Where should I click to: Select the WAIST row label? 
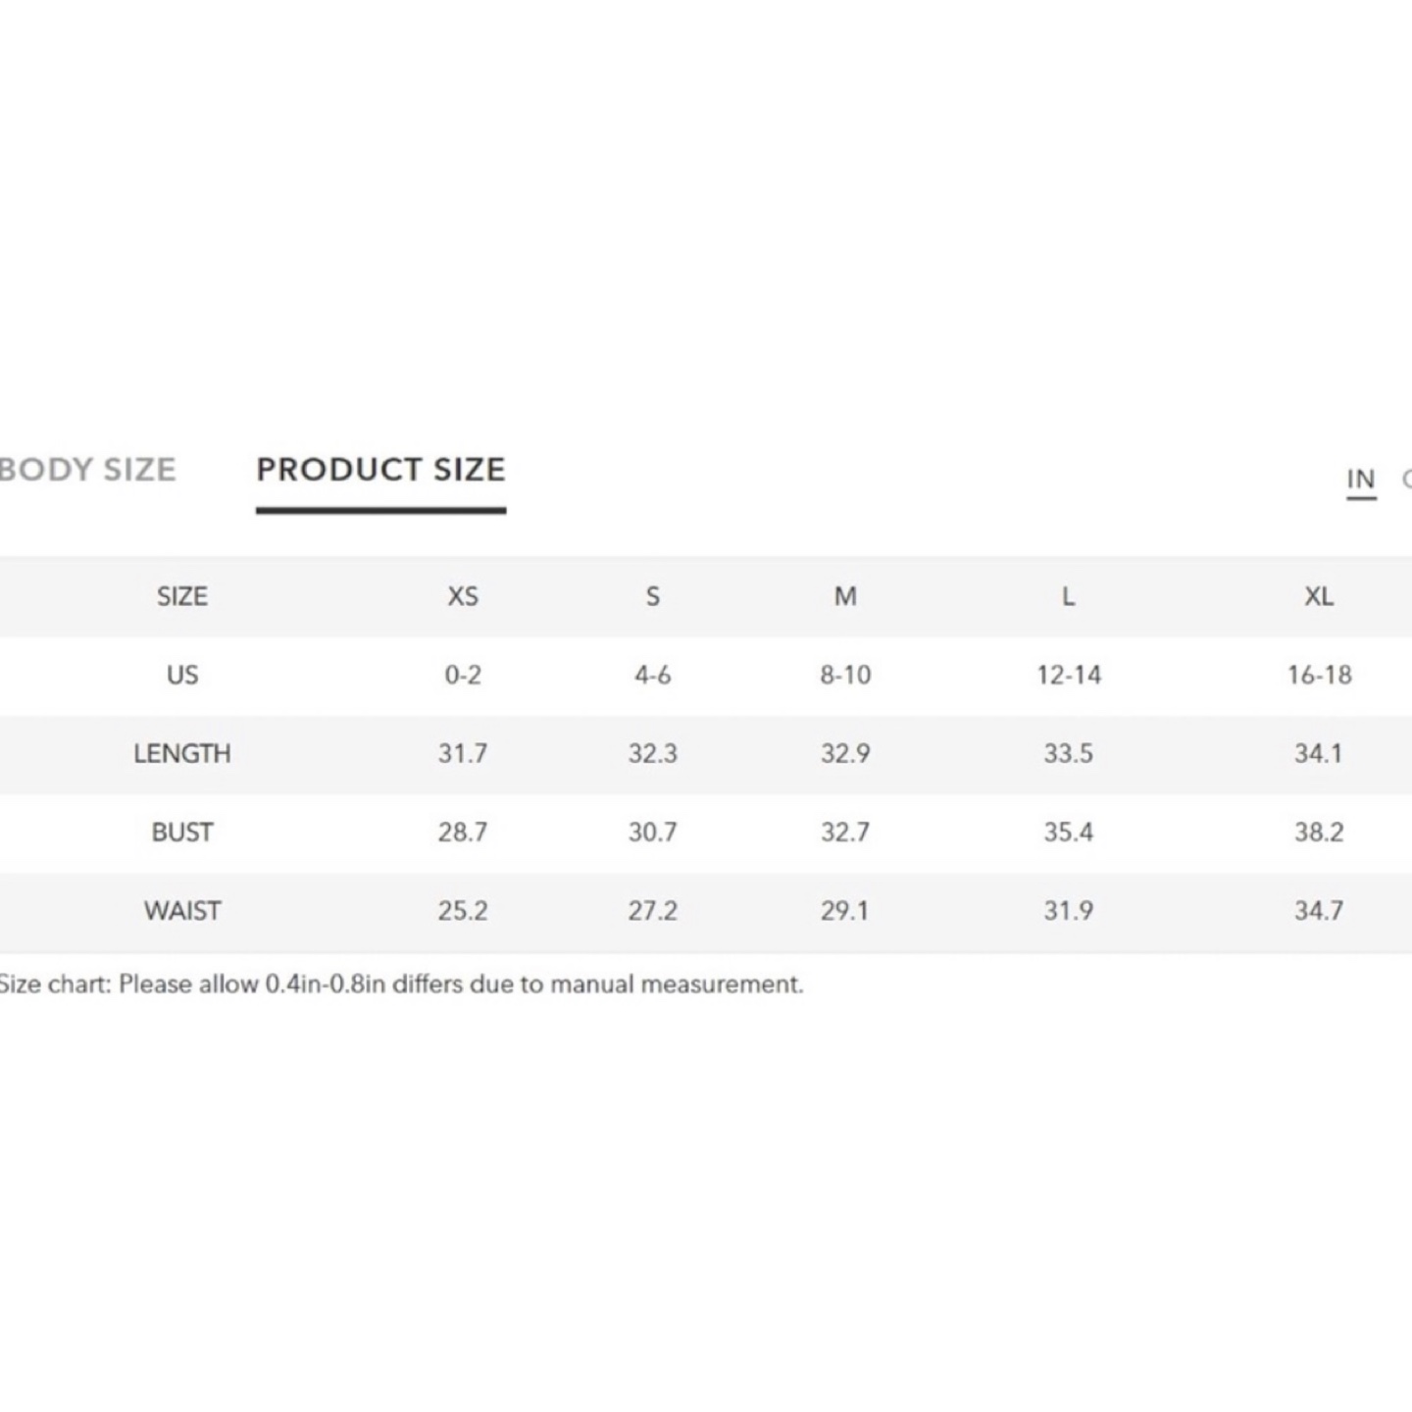click(x=182, y=910)
